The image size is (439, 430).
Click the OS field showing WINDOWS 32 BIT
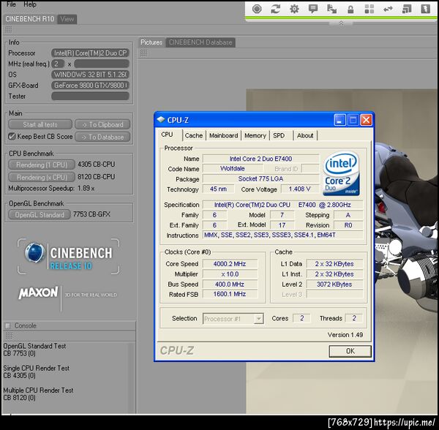click(90, 75)
